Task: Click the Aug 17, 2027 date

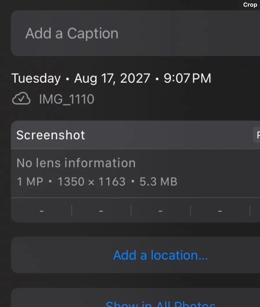Action: tap(112, 78)
